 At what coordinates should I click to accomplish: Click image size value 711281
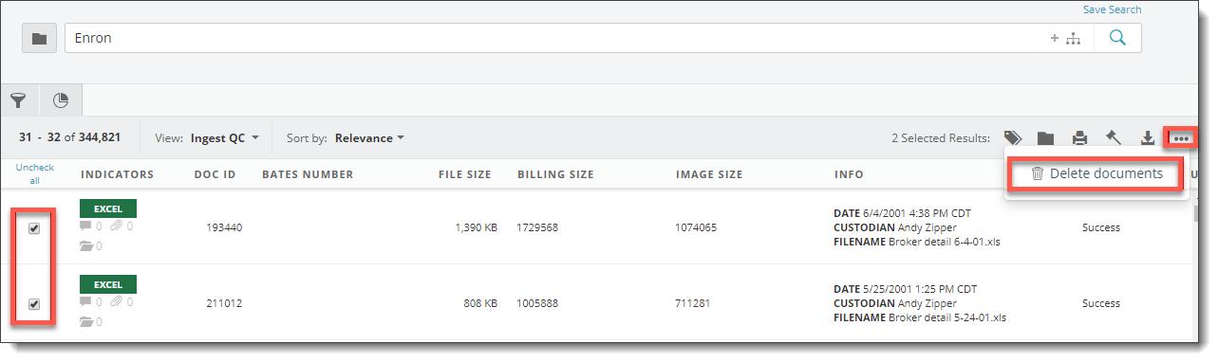(x=693, y=304)
